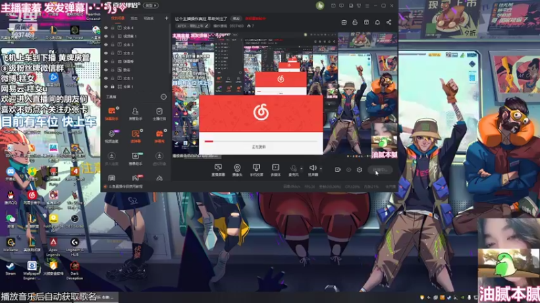540x303 pixels.
Task: Collapse the toolbox panel with its round button
Action: pos(163,97)
